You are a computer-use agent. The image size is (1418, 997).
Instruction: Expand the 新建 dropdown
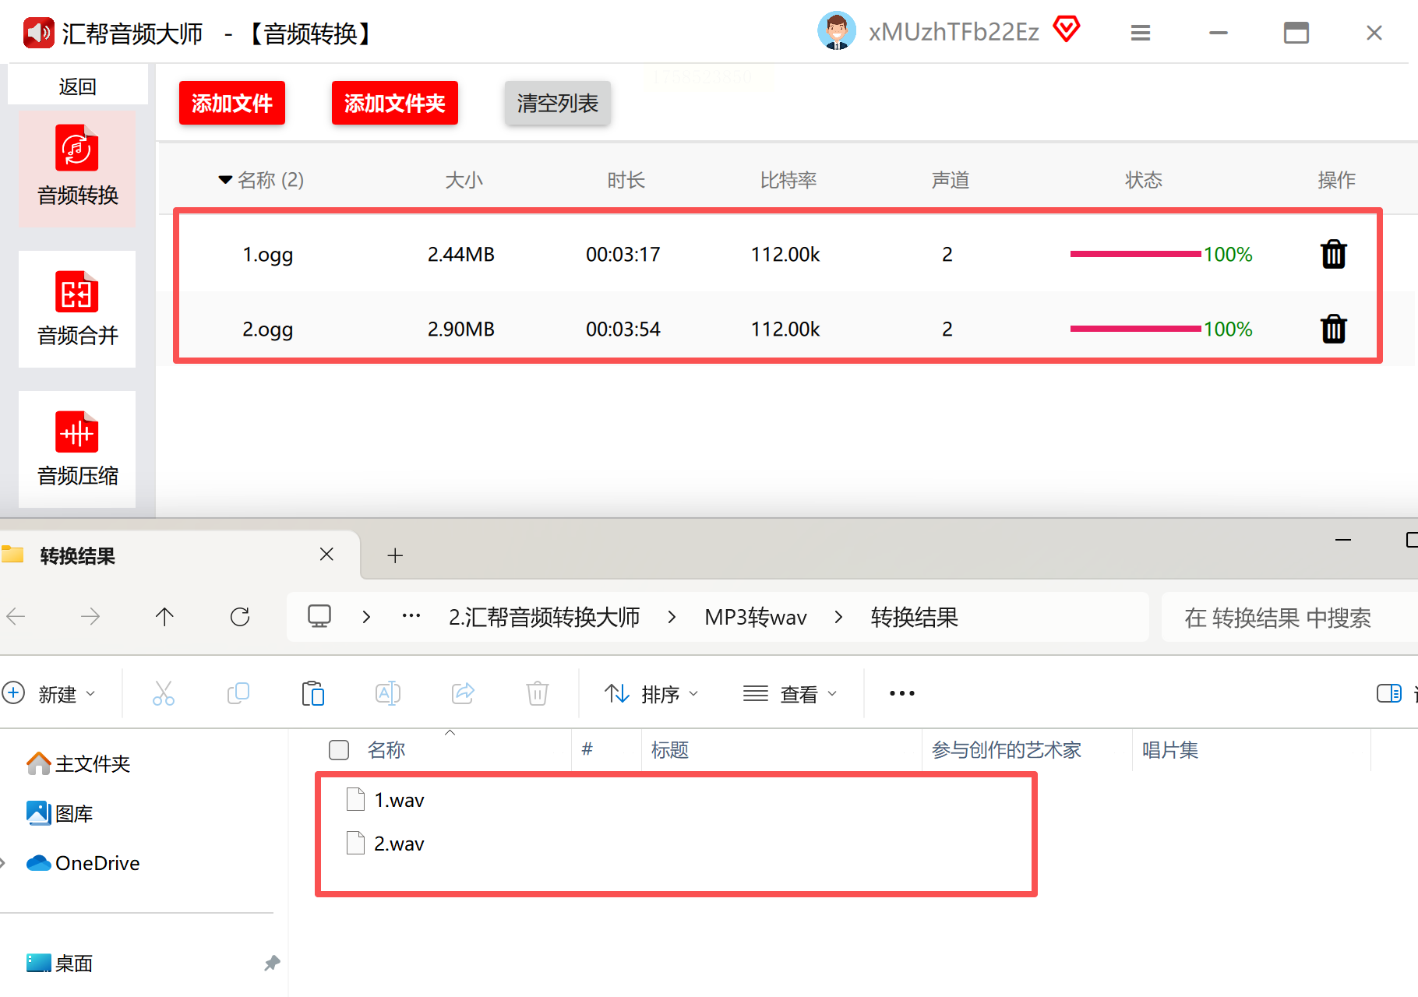tap(50, 693)
